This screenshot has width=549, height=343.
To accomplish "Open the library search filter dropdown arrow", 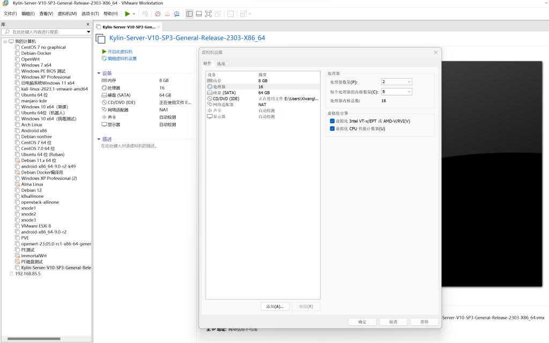I will (88, 32).
